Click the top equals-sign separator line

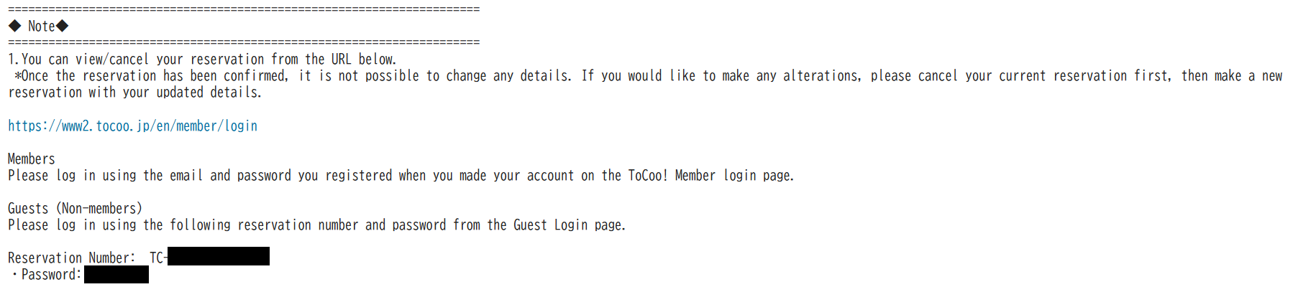click(x=243, y=9)
